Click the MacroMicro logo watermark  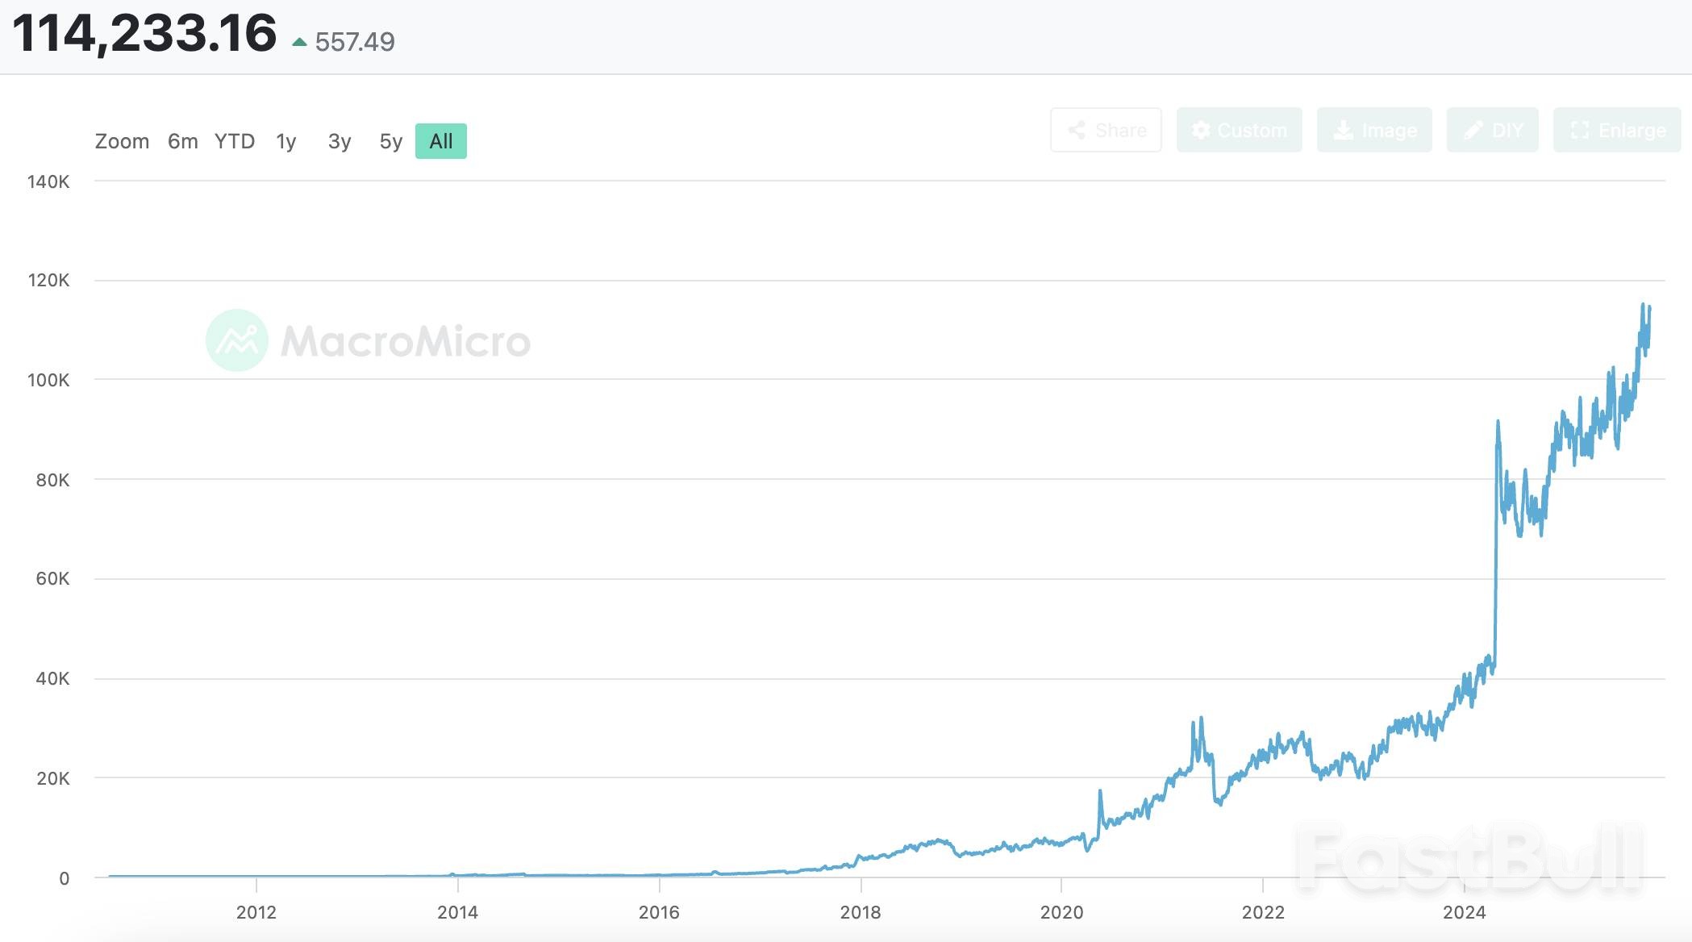tap(237, 340)
